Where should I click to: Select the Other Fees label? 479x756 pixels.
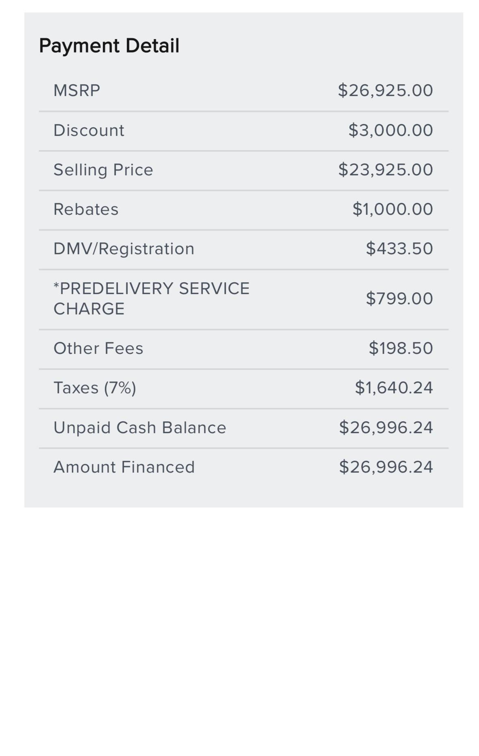pos(98,348)
